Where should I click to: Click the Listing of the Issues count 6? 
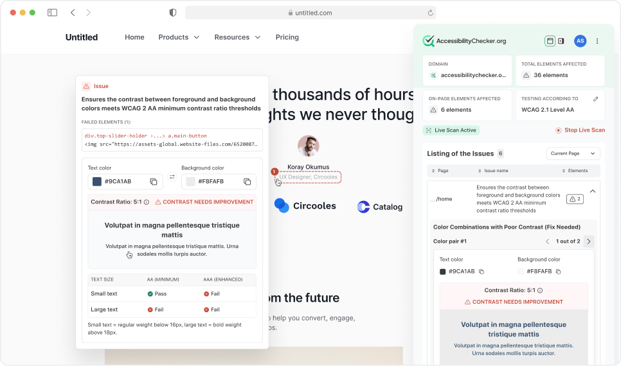tap(501, 153)
